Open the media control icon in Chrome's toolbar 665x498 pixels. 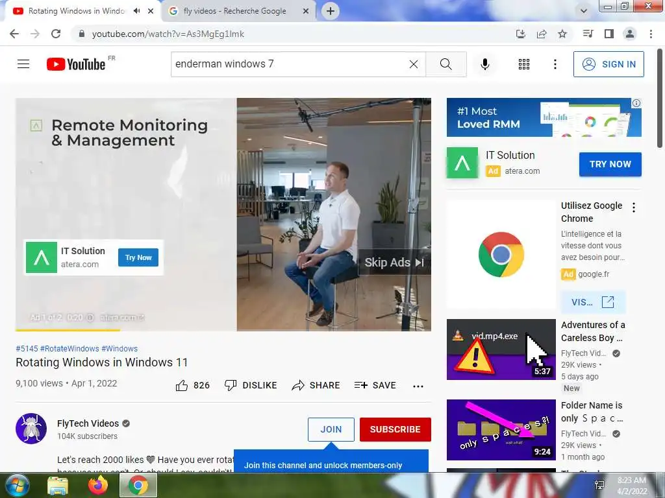click(588, 34)
